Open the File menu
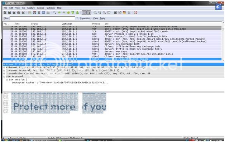This screenshot has height=142, width=225. [5, 8]
